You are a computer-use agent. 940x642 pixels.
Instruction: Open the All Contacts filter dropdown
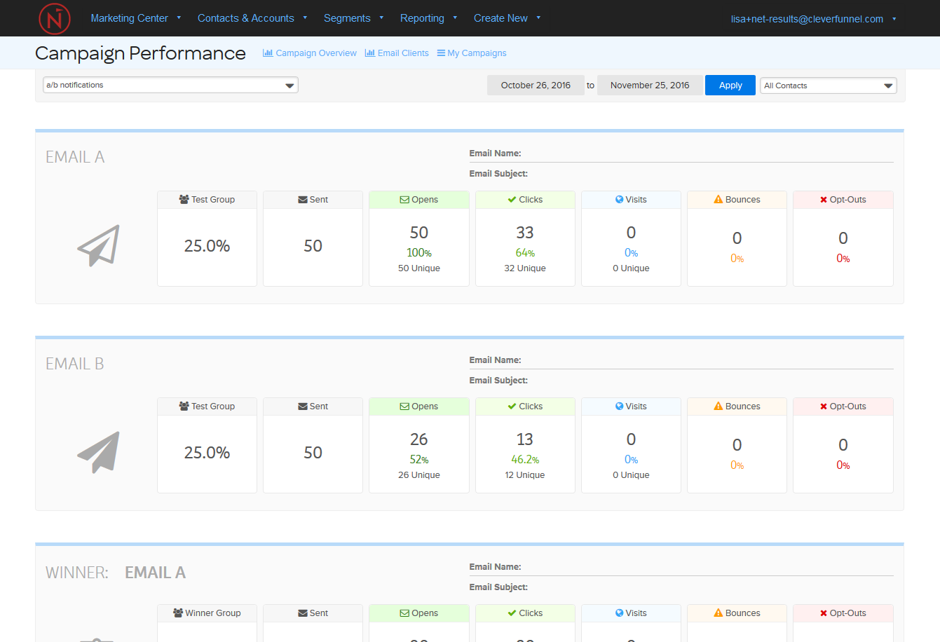pyautogui.click(x=828, y=86)
